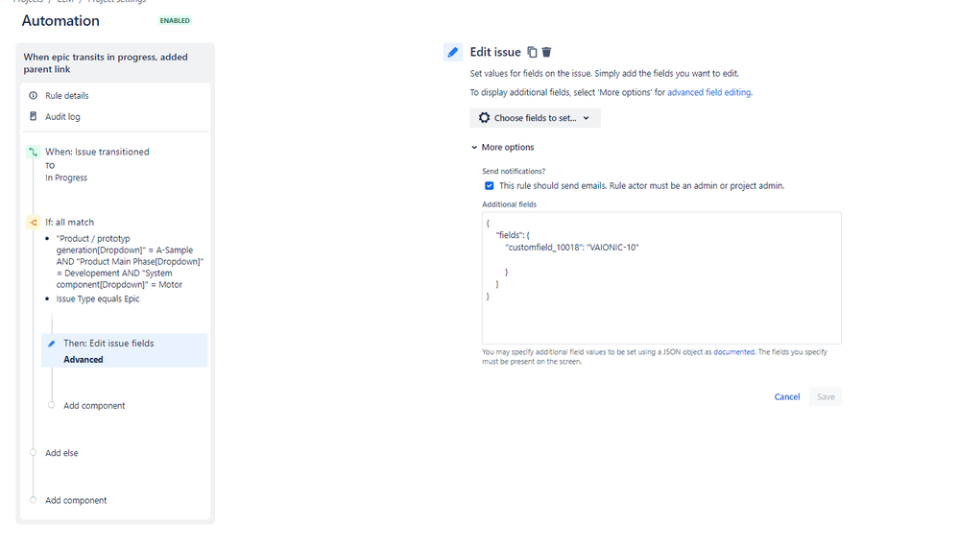
Task: Click Cancel to discard changes
Action: coord(787,397)
